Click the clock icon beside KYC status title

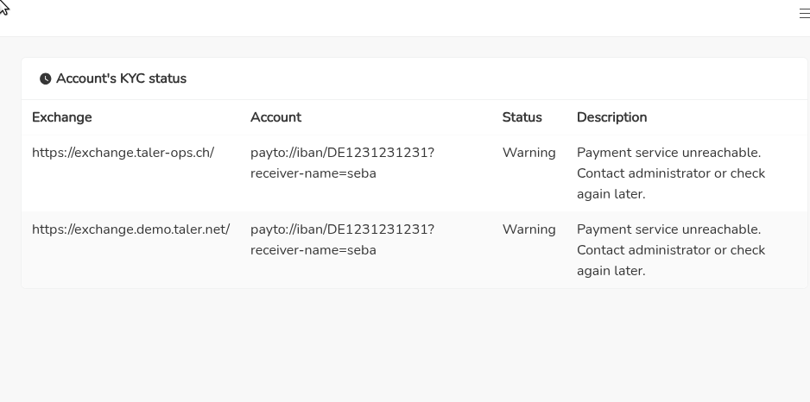tap(46, 79)
